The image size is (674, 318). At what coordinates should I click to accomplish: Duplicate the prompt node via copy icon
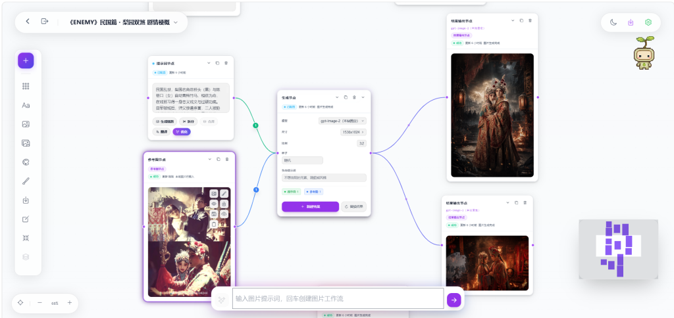[217, 63]
